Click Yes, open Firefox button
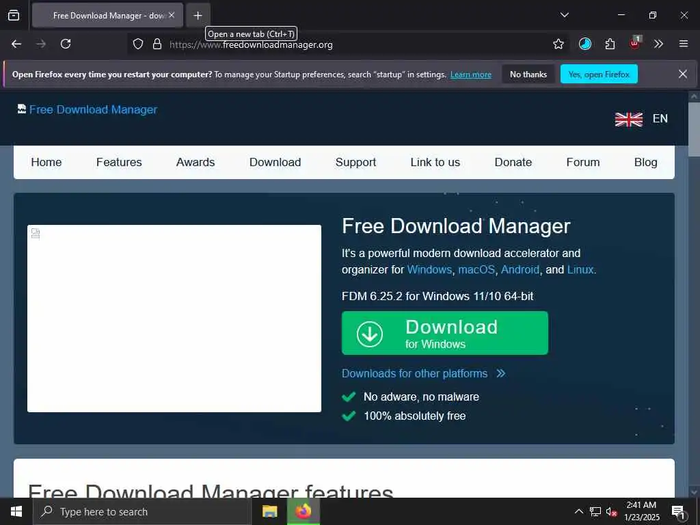 [599, 74]
